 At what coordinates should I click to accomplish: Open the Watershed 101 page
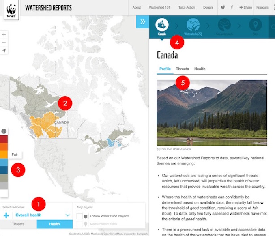coord(159,7)
